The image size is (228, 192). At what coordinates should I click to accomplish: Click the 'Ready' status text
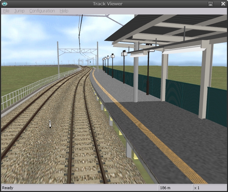coord(8,188)
